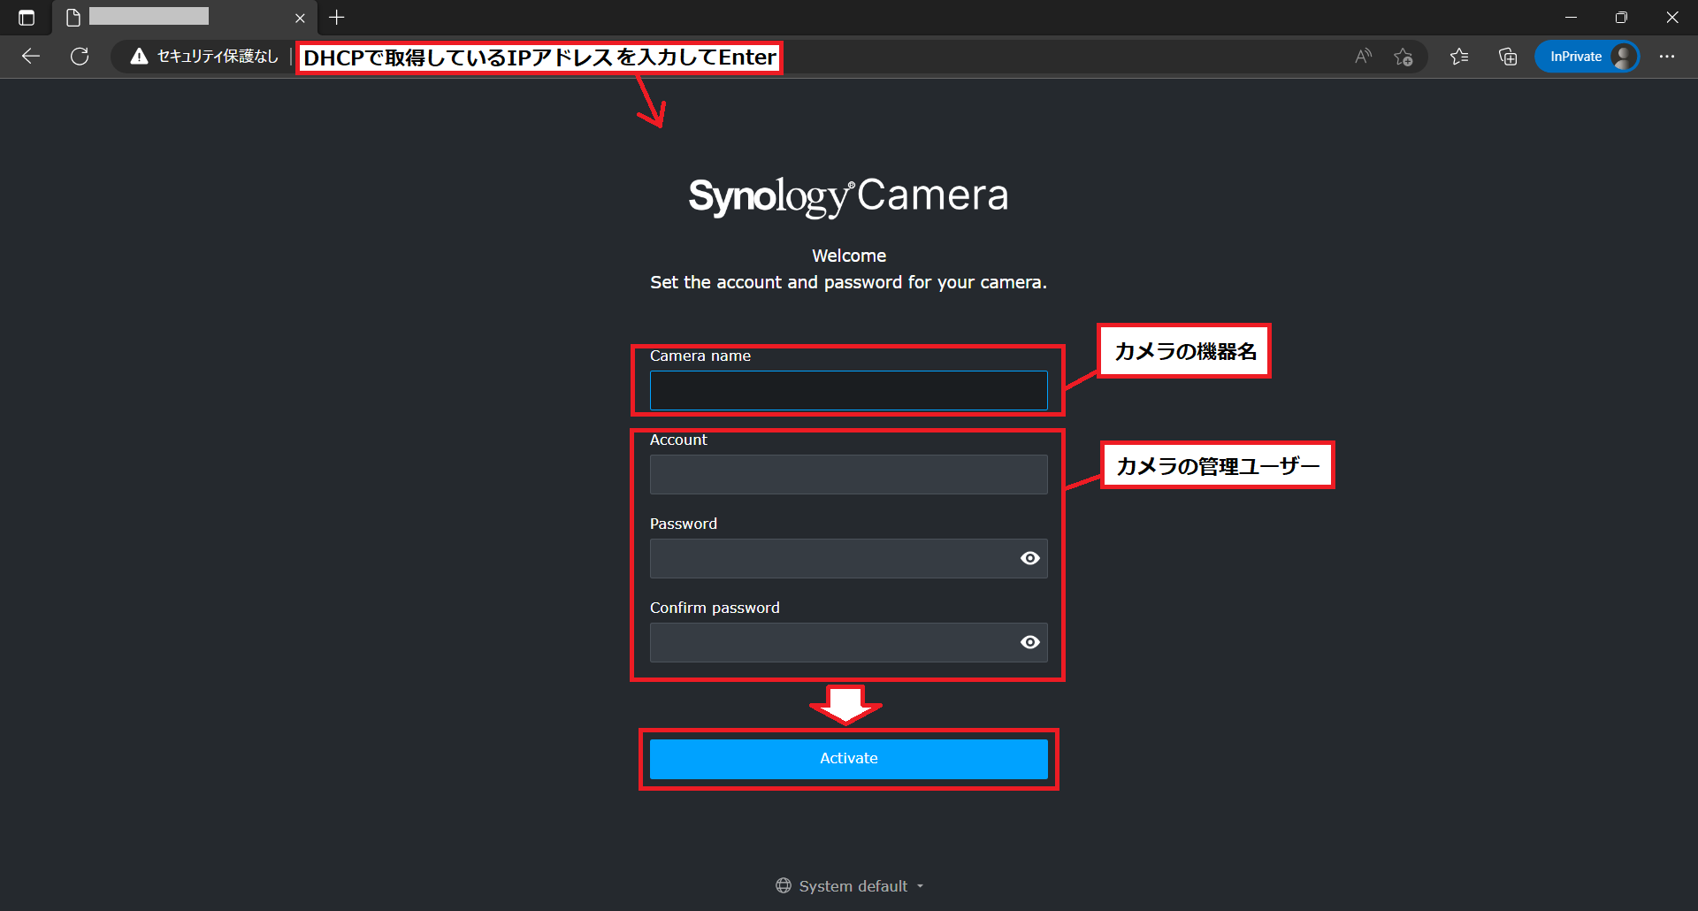
Task: Click the Activate button
Action: pyautogui.click(x=847, y=758)
